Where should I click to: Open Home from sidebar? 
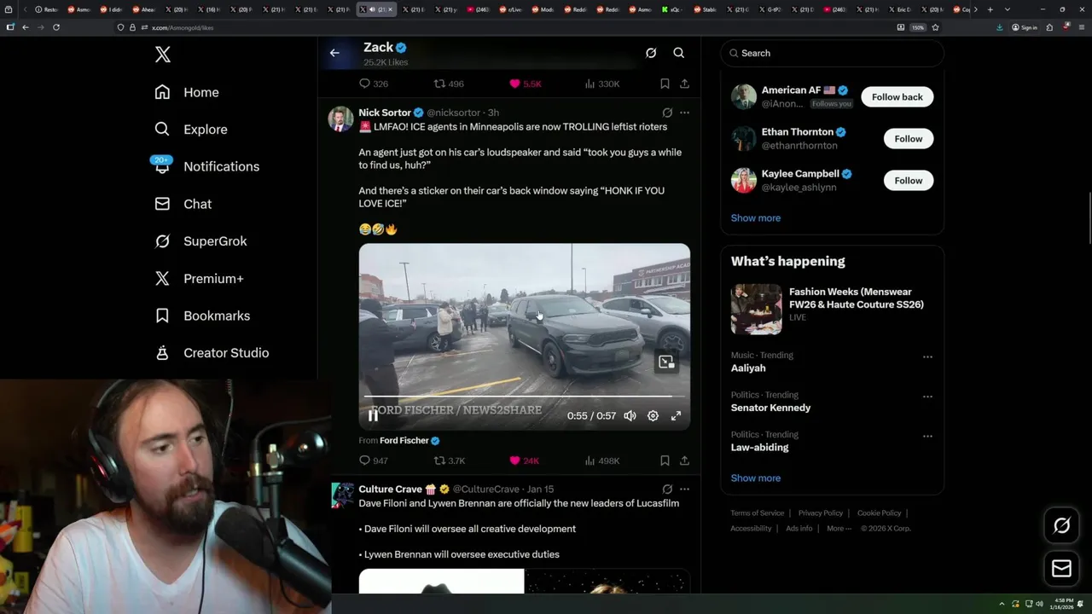click(187, 92)
